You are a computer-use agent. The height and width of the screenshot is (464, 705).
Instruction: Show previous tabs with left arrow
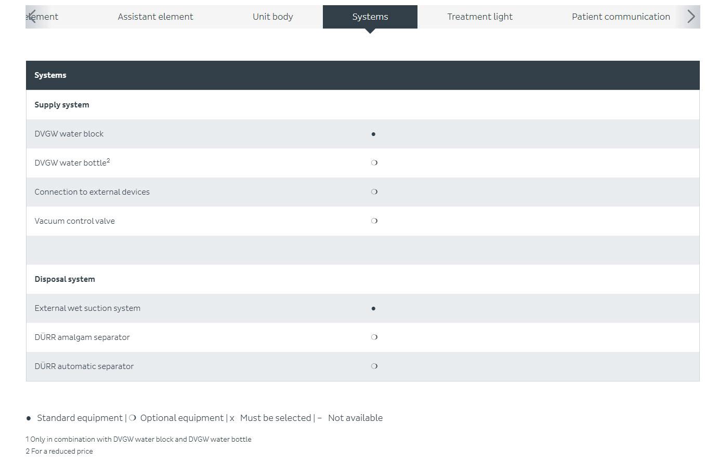(x=32, y=17)
